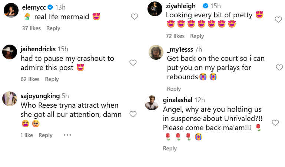Like elemycc's real life mermaid comment
285x167 pixels.
click(x=135, y=17)
